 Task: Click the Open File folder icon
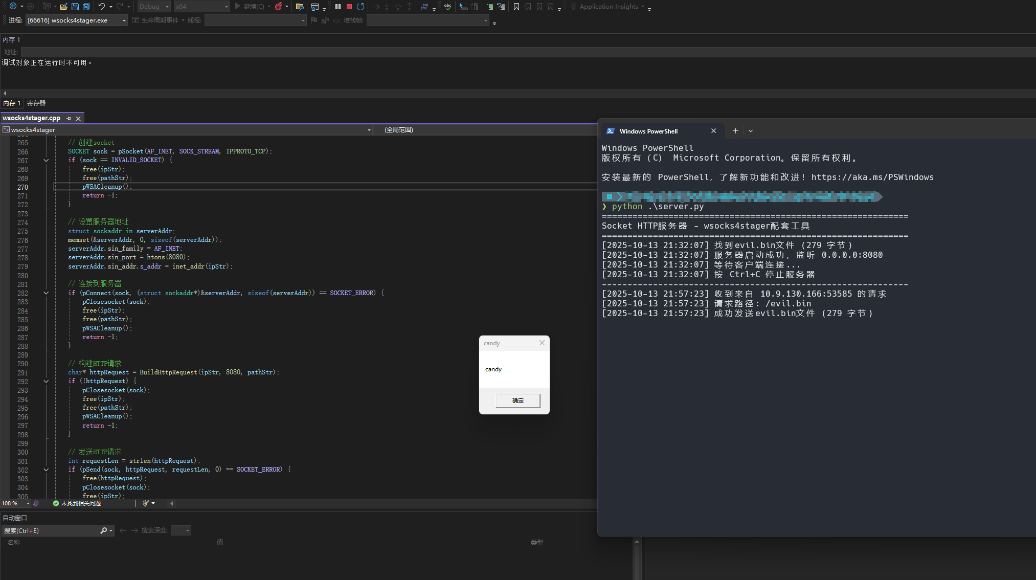coord(64,7)
